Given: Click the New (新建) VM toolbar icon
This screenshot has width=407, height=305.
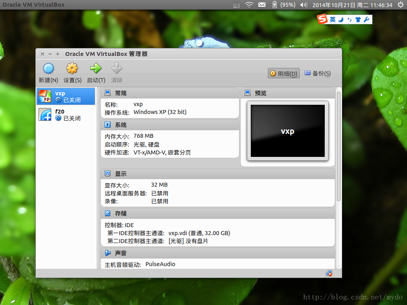Looking at the screenshot, I should click(x=48, y=68).
